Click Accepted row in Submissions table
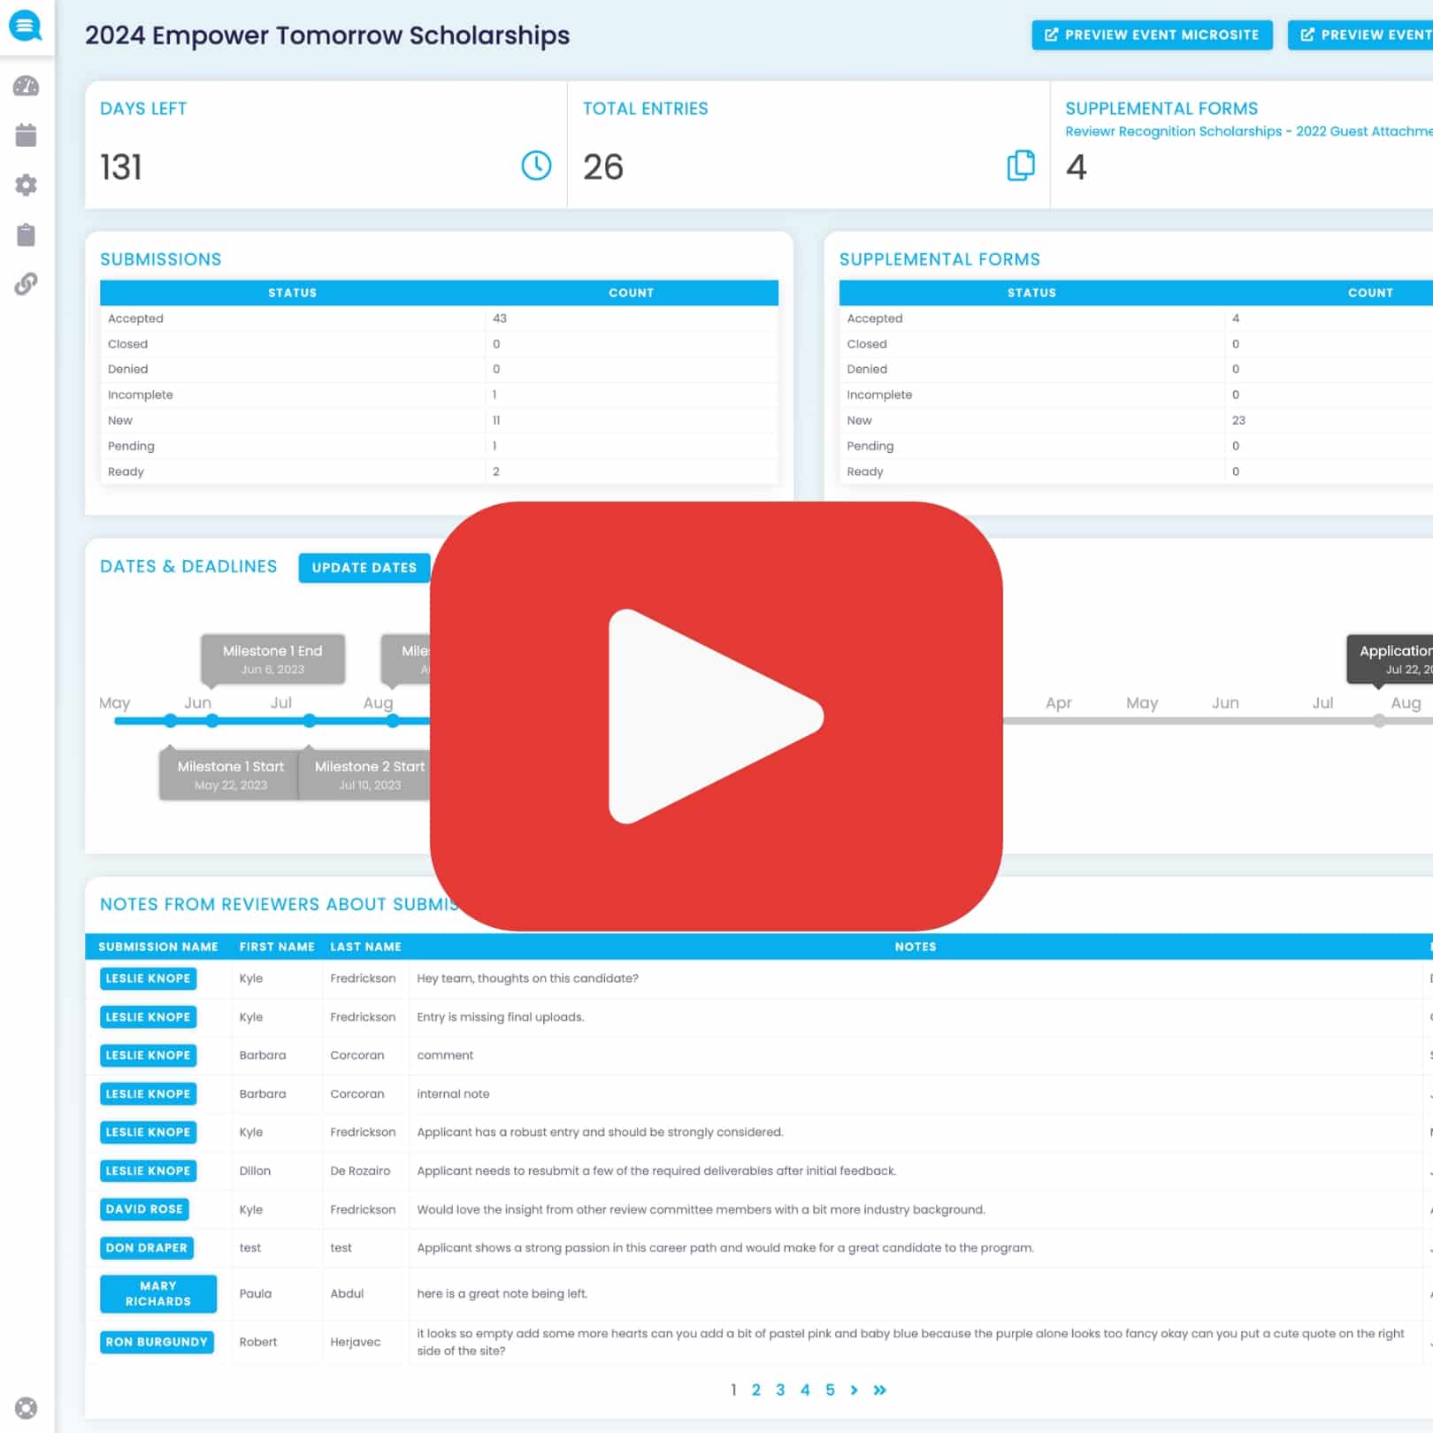 [439, 318]
